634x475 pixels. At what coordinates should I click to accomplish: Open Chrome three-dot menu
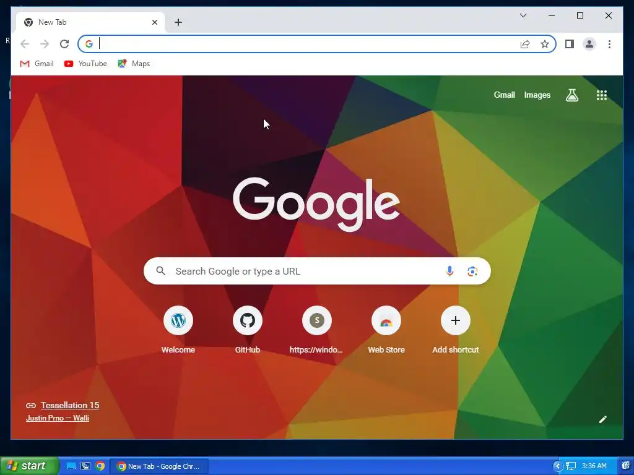pos(609,44)
